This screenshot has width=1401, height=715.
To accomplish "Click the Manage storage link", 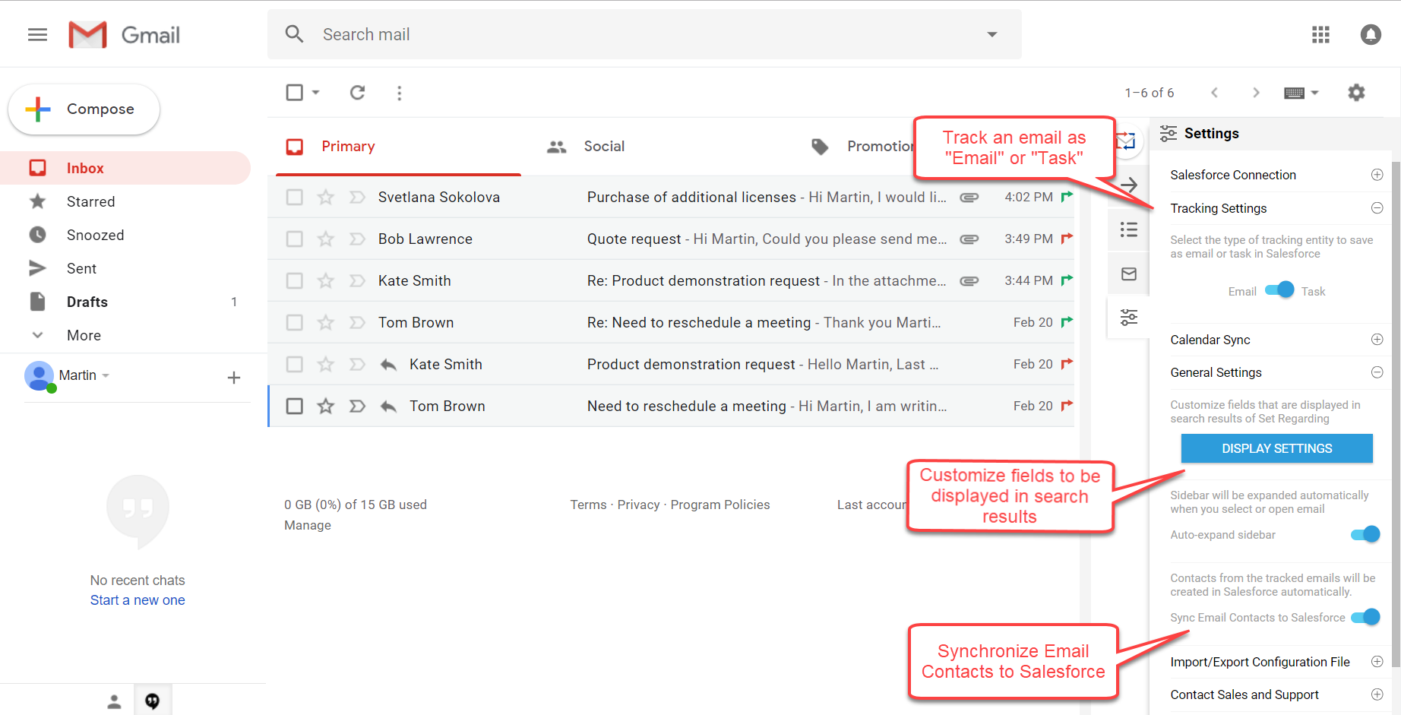I will tap(308, 525).
